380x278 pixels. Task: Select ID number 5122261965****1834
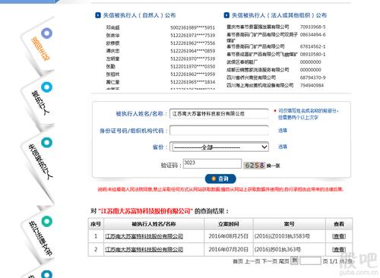coord(192,82)
